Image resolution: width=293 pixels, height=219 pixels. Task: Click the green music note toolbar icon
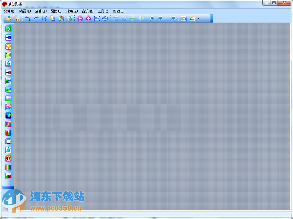(x=70, y=18)
